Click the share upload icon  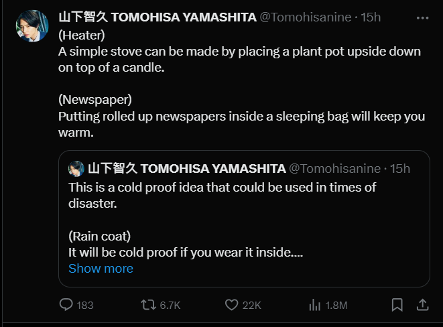click(x=422, y=305)
